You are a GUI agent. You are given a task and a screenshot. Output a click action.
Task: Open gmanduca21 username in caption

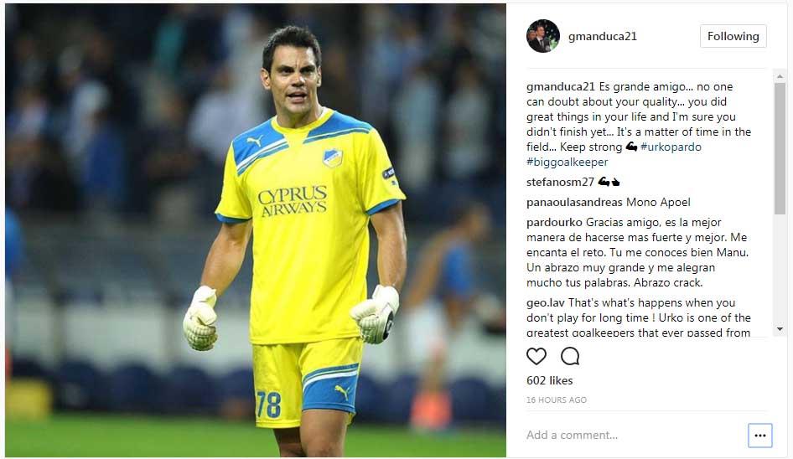click(x=560, y=86)
